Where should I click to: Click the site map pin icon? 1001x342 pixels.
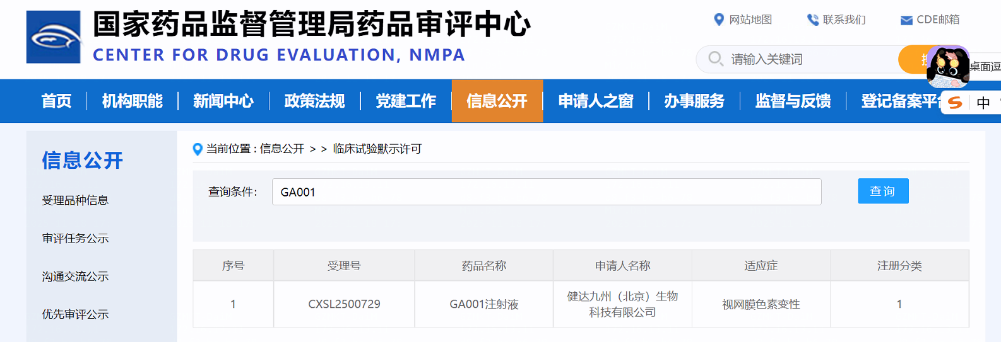718,20
